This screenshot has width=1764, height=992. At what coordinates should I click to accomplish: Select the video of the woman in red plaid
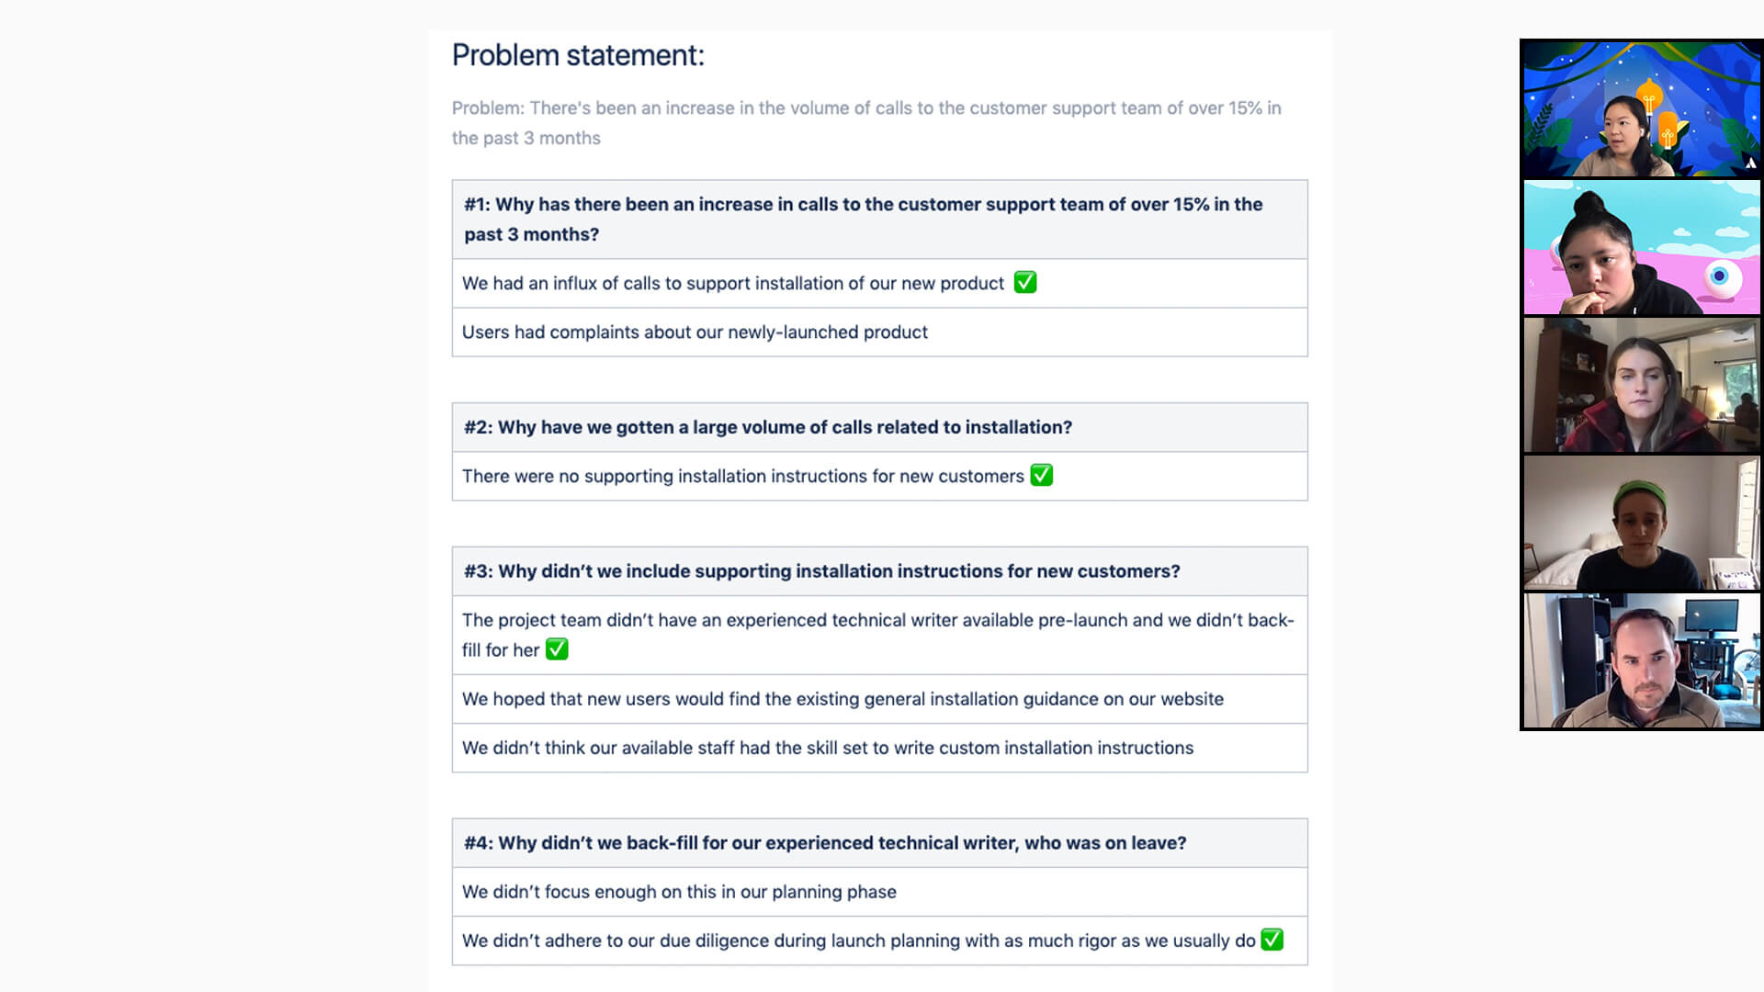tap(1641, 385)
